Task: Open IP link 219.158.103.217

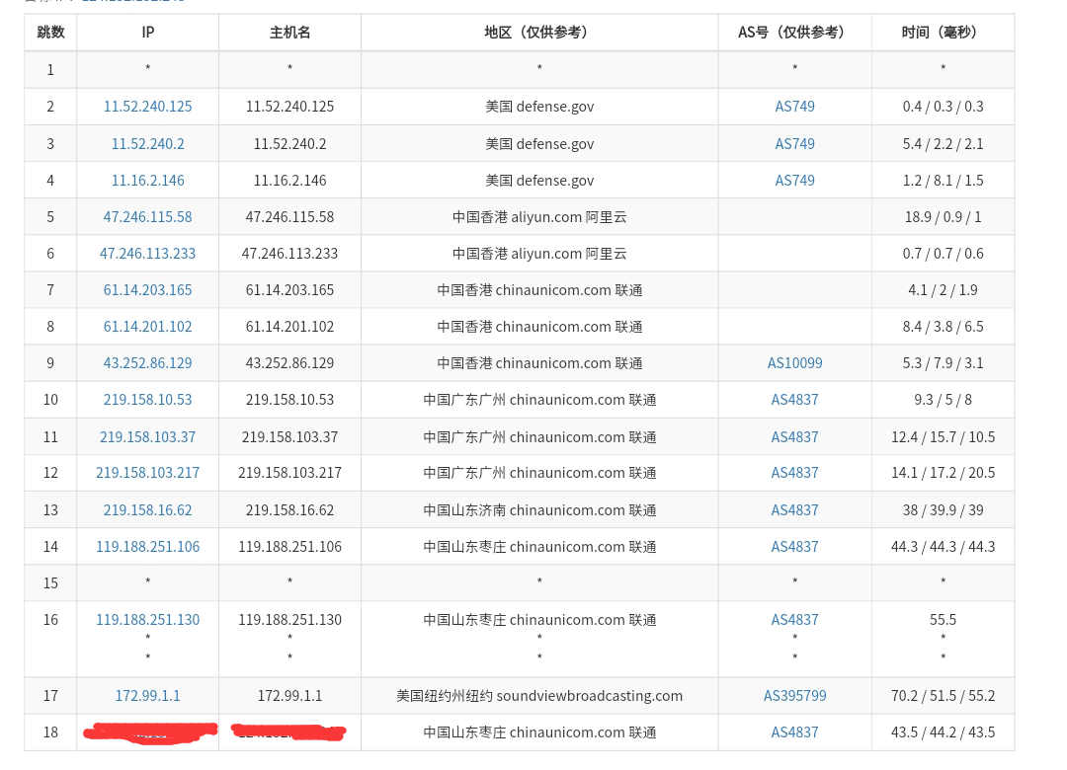Action: (147, 473)
